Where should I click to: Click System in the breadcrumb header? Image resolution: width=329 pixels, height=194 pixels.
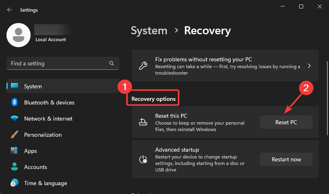[149, 30]
